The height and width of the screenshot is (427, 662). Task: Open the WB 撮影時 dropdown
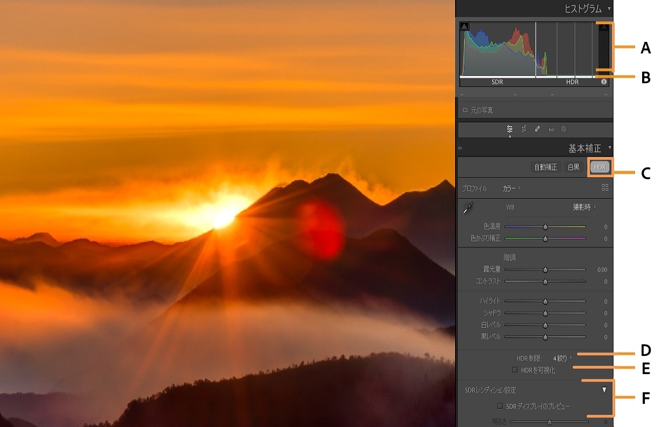pyautogui.click(x=584, y=207)
